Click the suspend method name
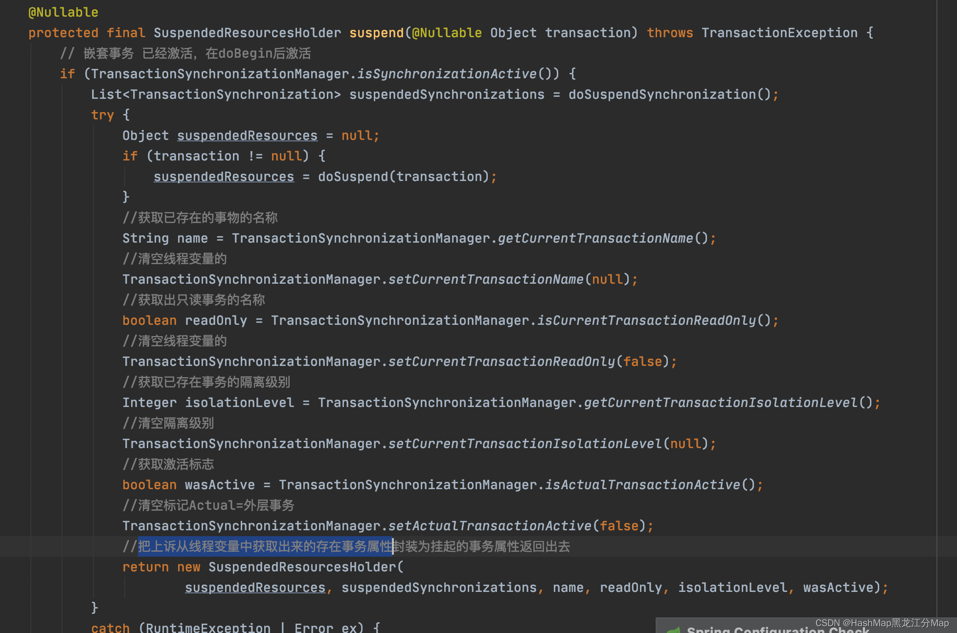Viewport: 957px width, 633px height. (376, 33)
